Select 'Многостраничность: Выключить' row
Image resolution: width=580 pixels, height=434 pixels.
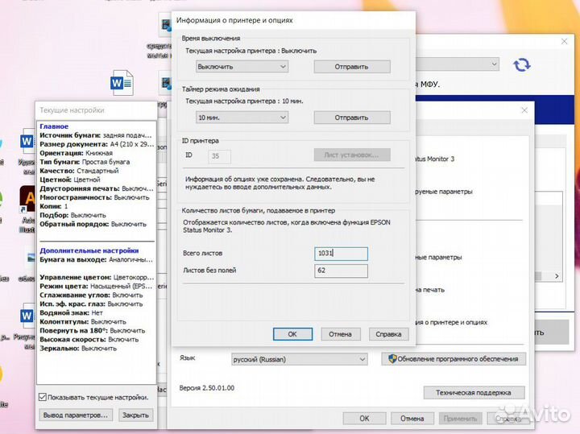[95, 197]
